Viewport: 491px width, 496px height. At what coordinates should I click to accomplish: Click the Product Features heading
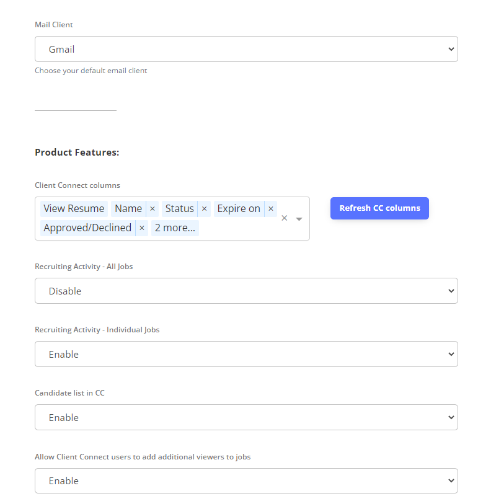tap(77, 153)
